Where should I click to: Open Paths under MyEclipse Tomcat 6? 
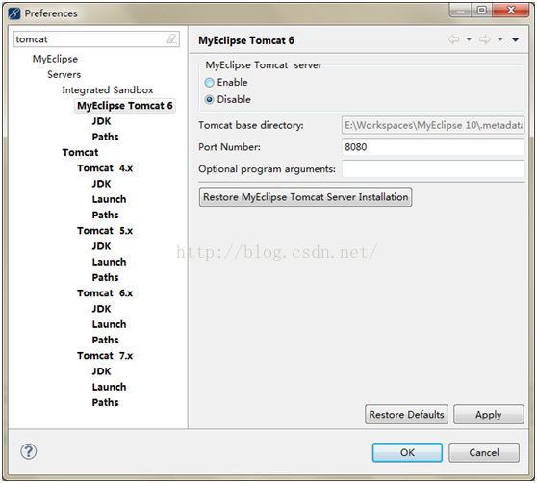(105, 137)
